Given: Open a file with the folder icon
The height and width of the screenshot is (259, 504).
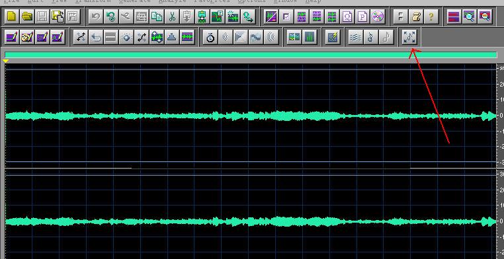Looking at the screenshot, I should pyautogui.click(x=27, y=17).
